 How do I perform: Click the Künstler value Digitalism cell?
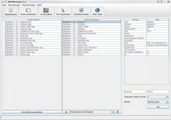click(157, 24)
